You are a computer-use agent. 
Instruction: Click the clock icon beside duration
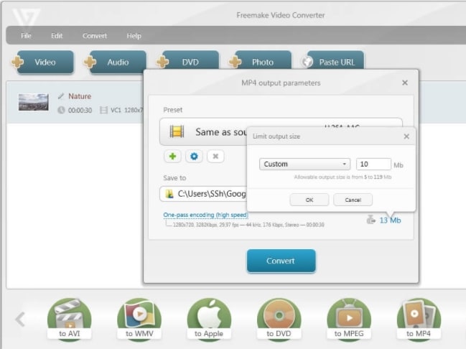(x=61, y=110)
